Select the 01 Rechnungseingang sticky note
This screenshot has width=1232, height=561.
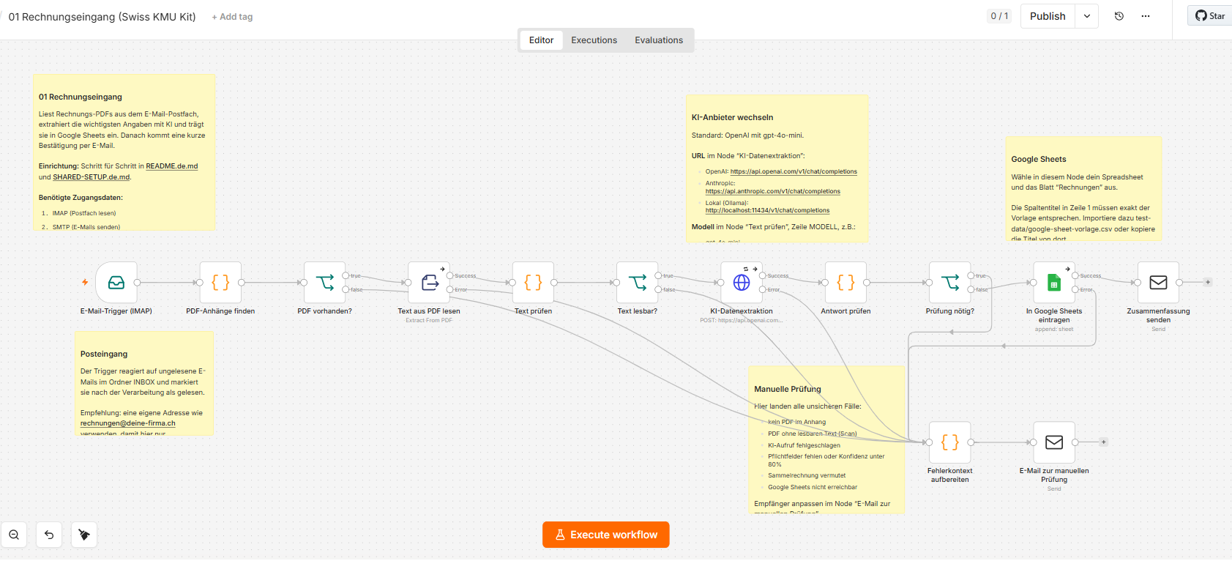(x=124, y=152)
